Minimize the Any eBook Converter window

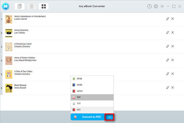168,6
